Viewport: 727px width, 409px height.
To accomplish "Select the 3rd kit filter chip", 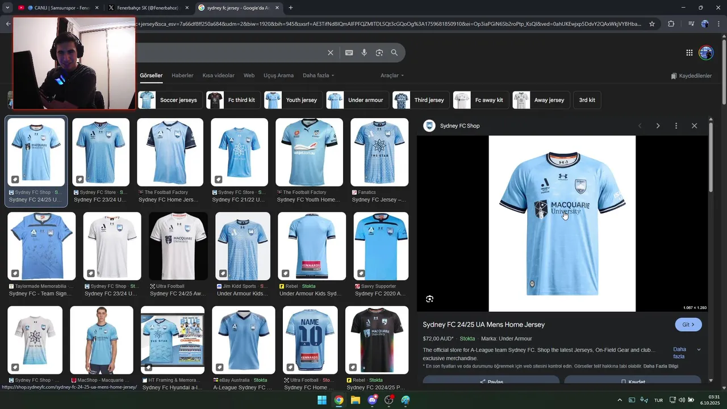I will (587, 100).
